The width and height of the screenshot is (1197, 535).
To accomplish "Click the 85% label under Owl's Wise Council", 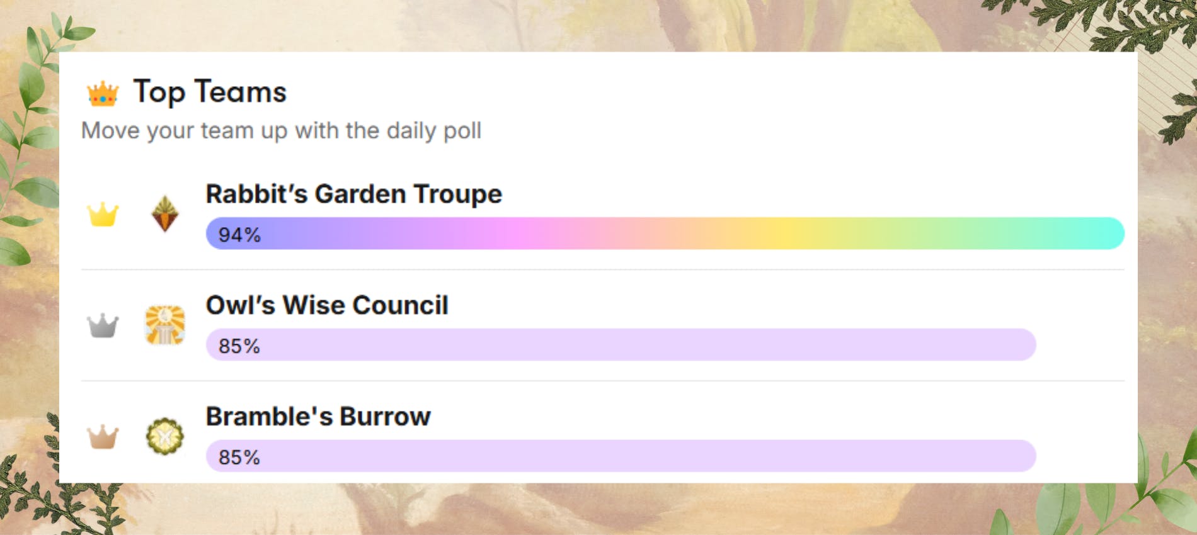I will pyautogui.click(x=239, y=346).
